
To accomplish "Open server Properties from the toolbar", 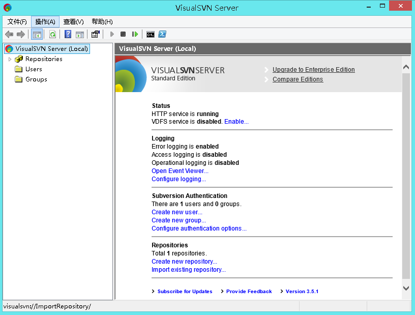I will tap(95, 34).
